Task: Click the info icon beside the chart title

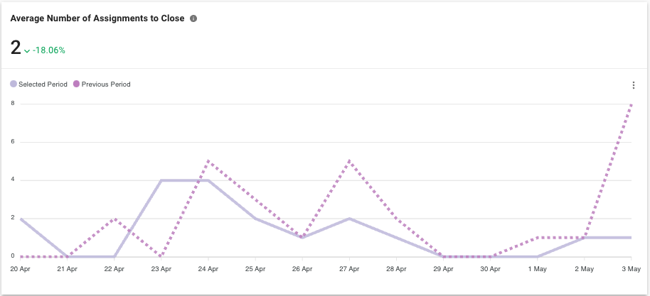Action: 193,18
